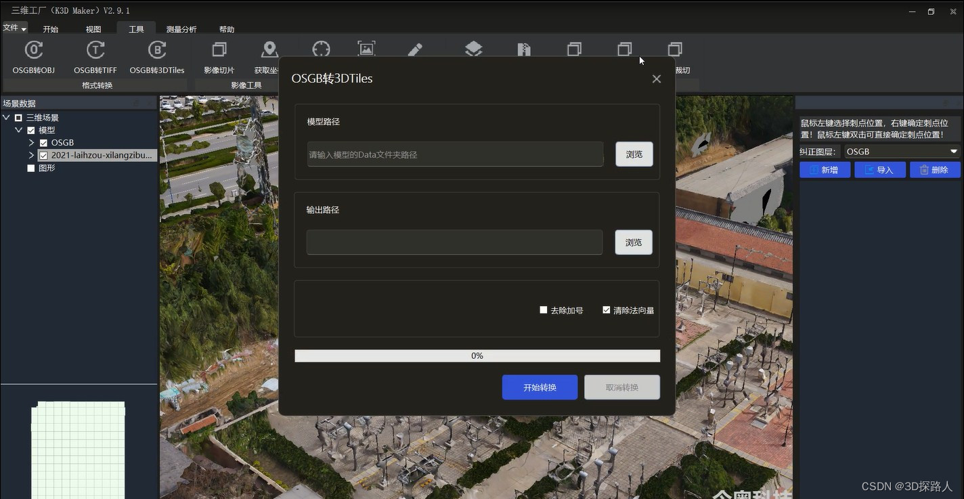964x499 pixels.
Task: Open the OSGB转OBJ conversion tool
Action: tap(34, 57)
